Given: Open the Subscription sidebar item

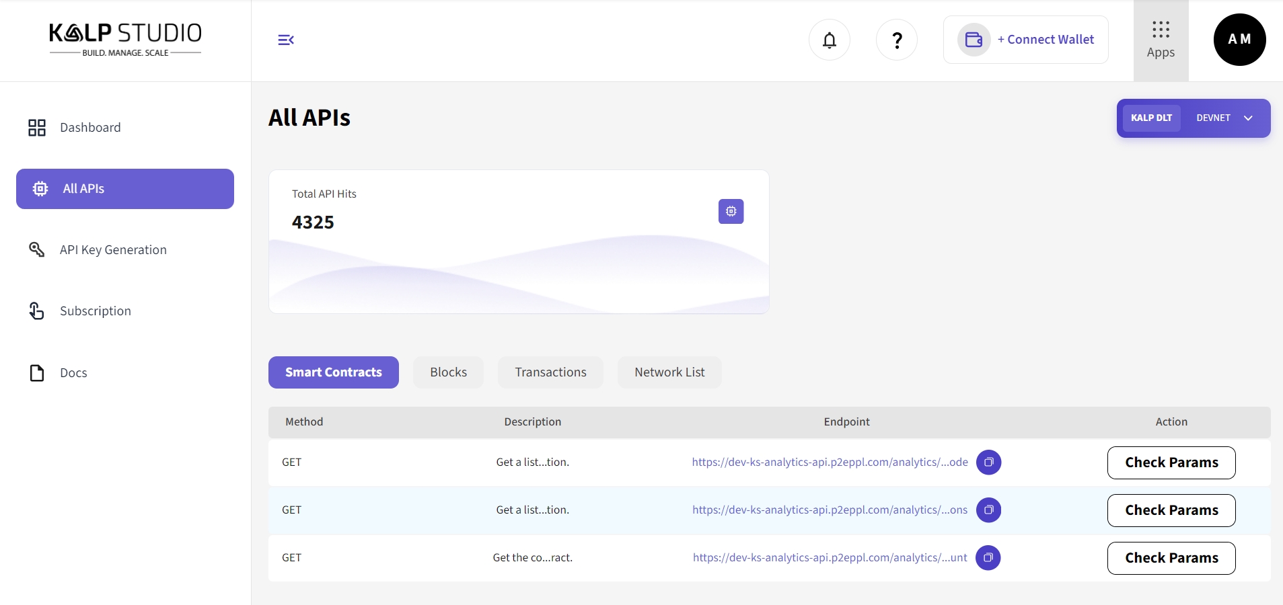Looking at the screenshot, I should click(96, 311).
